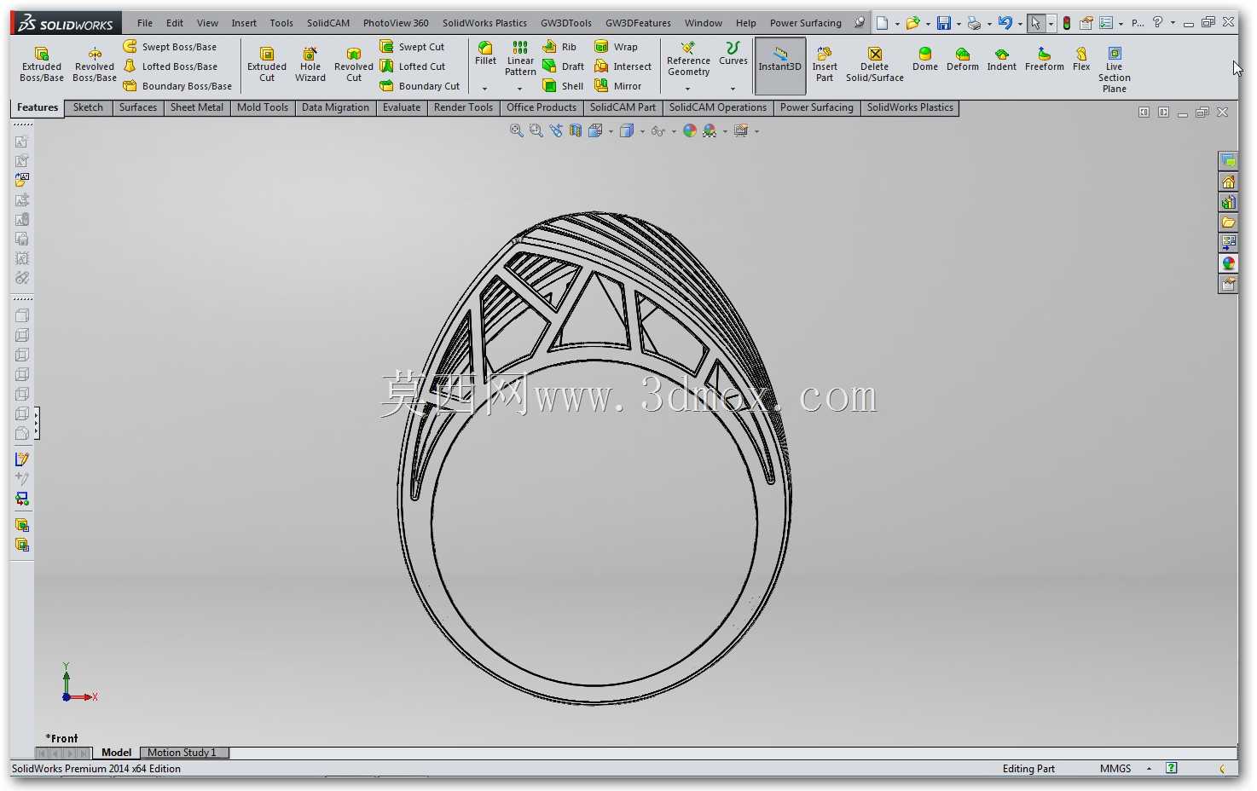Select the Linear Pattern tool
The height and width of the screenshot is (791, 1257).
(520, 58)
